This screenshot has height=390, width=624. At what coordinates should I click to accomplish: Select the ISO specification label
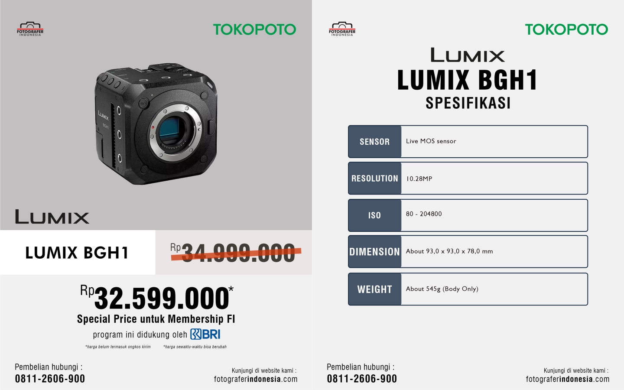tap(375, 215)
